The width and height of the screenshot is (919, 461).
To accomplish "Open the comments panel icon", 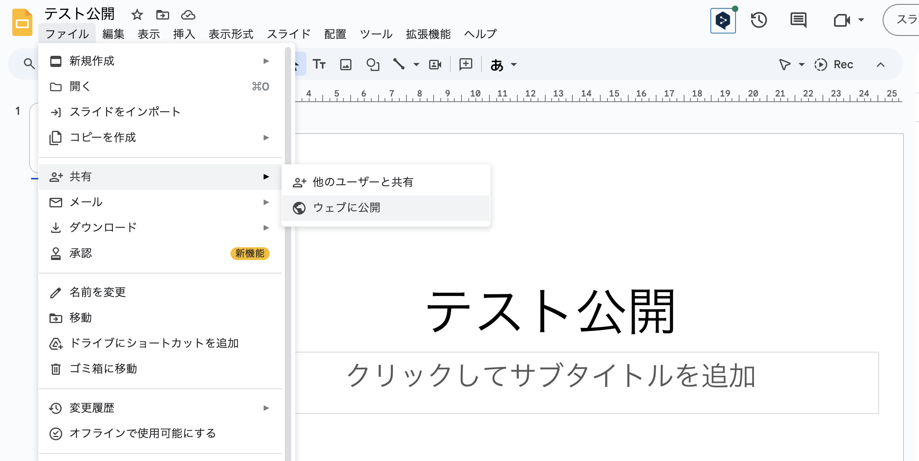I will 798,21.
